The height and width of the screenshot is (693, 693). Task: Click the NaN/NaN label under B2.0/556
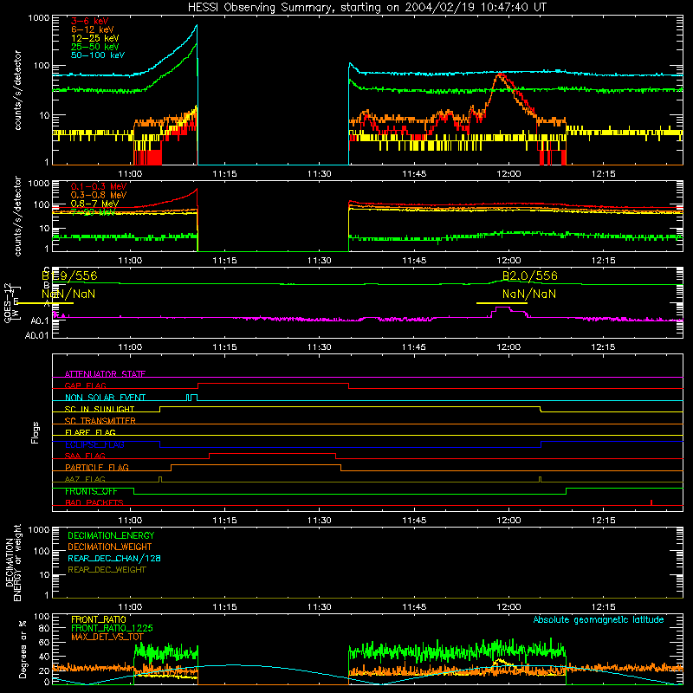point(529,294)
